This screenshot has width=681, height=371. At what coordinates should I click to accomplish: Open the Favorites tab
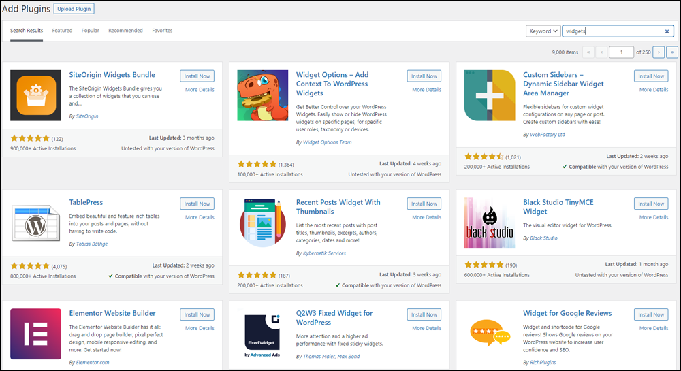tap(162, 31)
